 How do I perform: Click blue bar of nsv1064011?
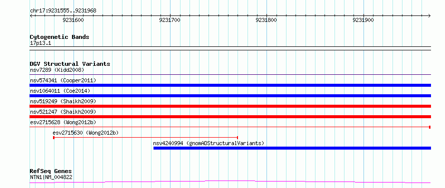click(x=230, y=96)
